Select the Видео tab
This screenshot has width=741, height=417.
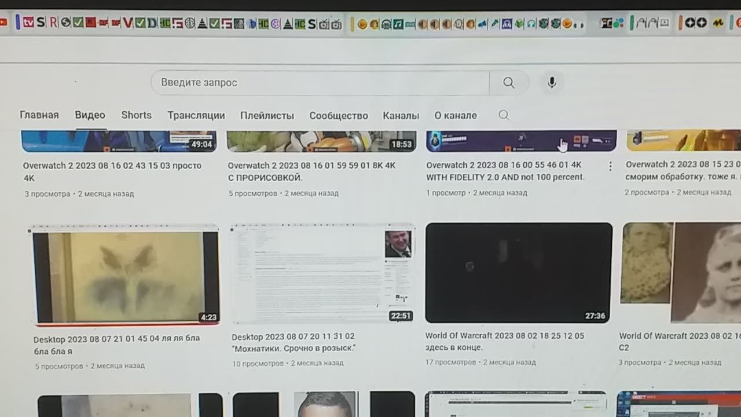[x=90, y=115]
